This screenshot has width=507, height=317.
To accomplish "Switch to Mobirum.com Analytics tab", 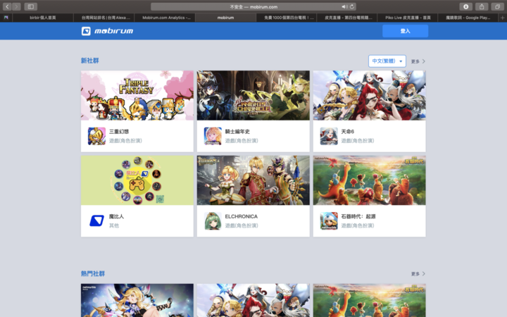I will (165, 18).
